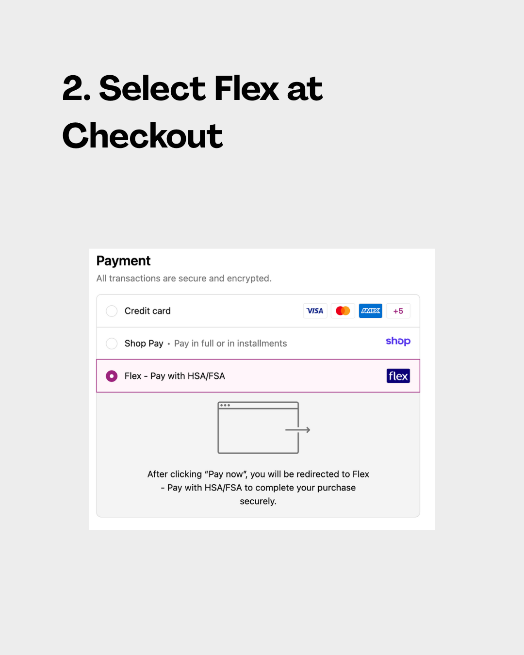Select the Credit card radio button
Viewport: 524px width, 655px height.
pos(112,311)
